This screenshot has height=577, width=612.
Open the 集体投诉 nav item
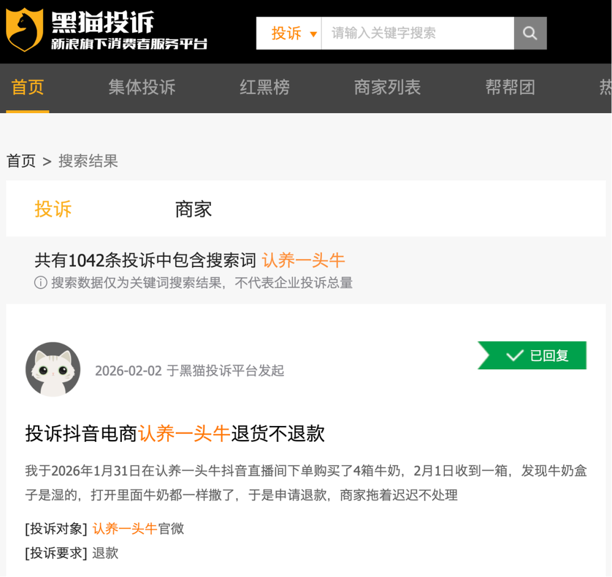tap(142, 87)
